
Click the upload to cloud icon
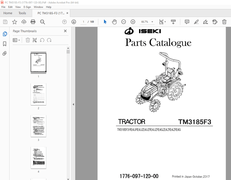click(x=24, y=22)
